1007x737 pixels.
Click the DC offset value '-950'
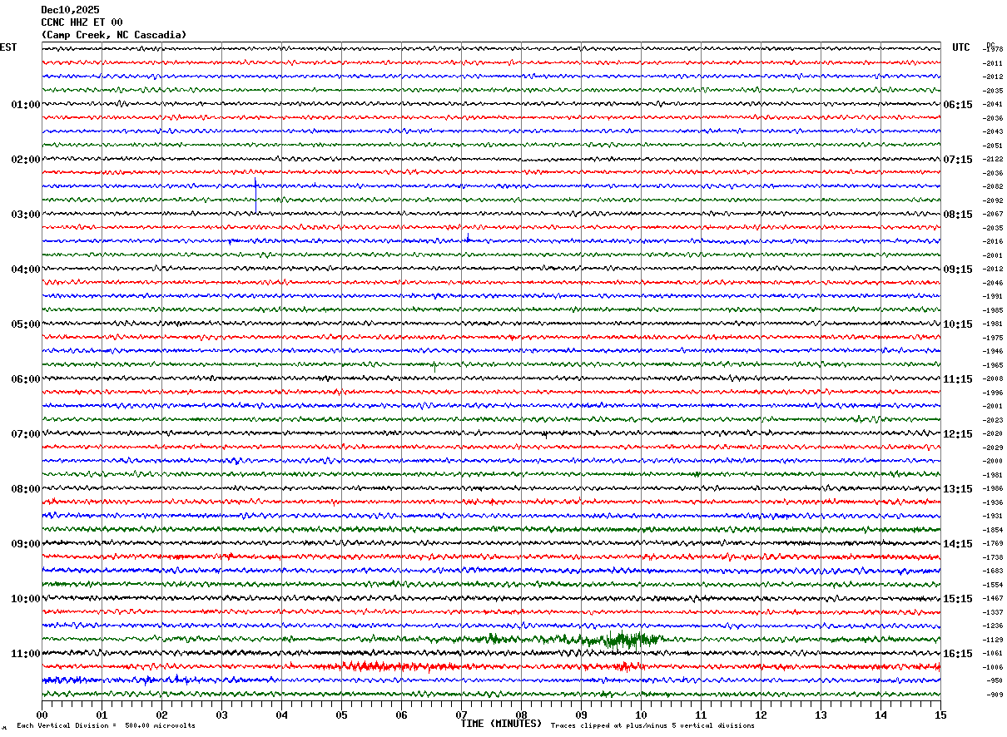[995, 680]
